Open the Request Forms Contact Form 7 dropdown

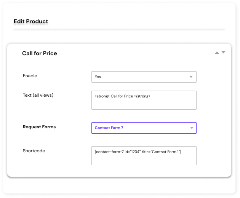click(144, 128)
